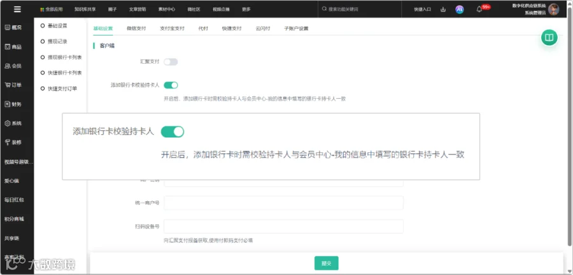Focus the 扫码设备号 input field
This screenshot has height=275, width=573.
(x=283, y=226)
